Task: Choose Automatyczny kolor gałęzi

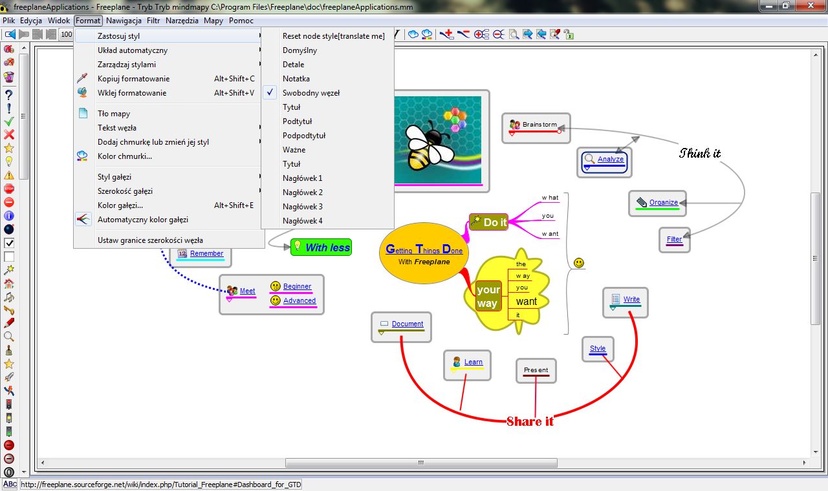Action: coord(169,220)
